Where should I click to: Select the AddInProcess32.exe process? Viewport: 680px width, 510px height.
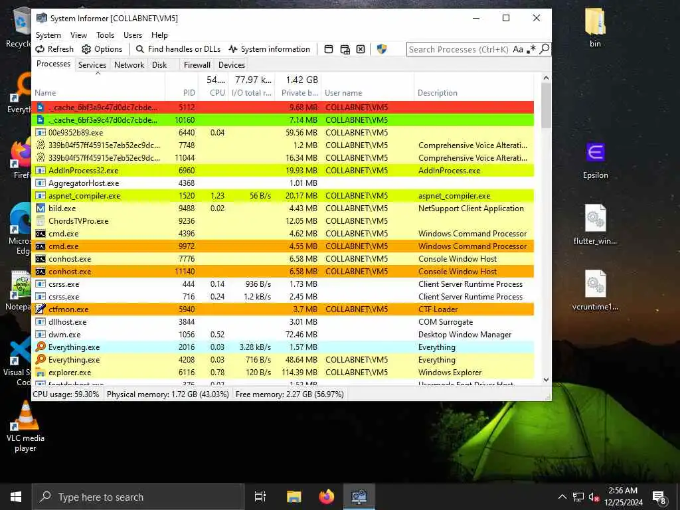pos(283,171)
